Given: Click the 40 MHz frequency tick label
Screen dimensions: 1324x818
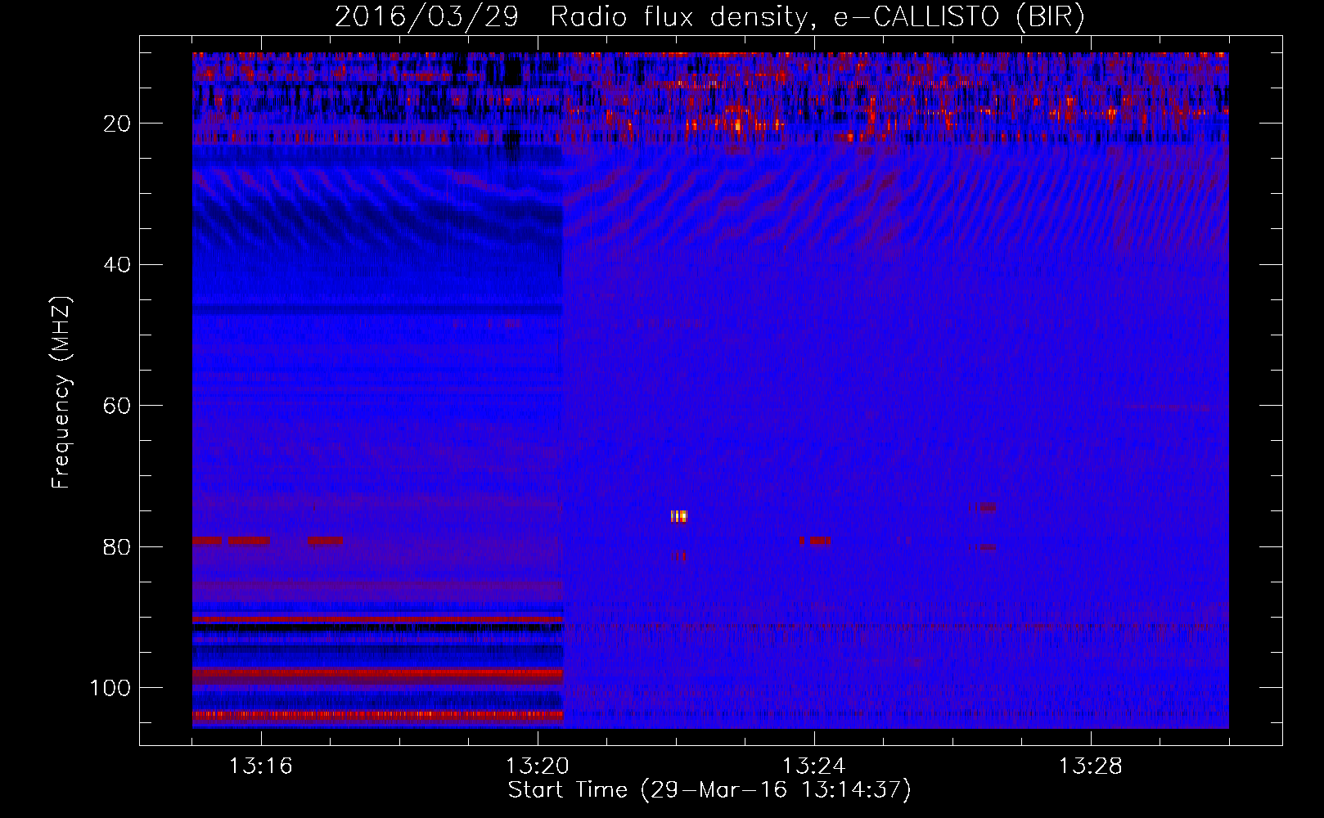Looking at the screenshot, I should tap(118, 265).
